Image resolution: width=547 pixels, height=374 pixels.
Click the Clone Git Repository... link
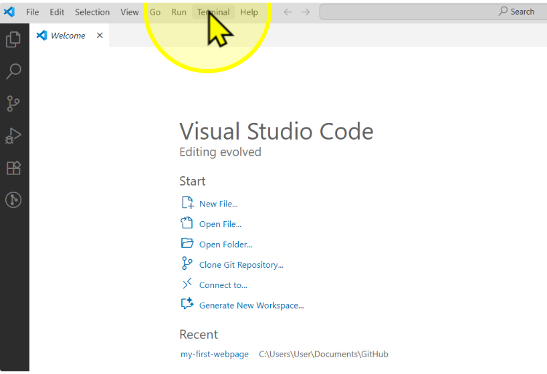click(x=241, y=265)
